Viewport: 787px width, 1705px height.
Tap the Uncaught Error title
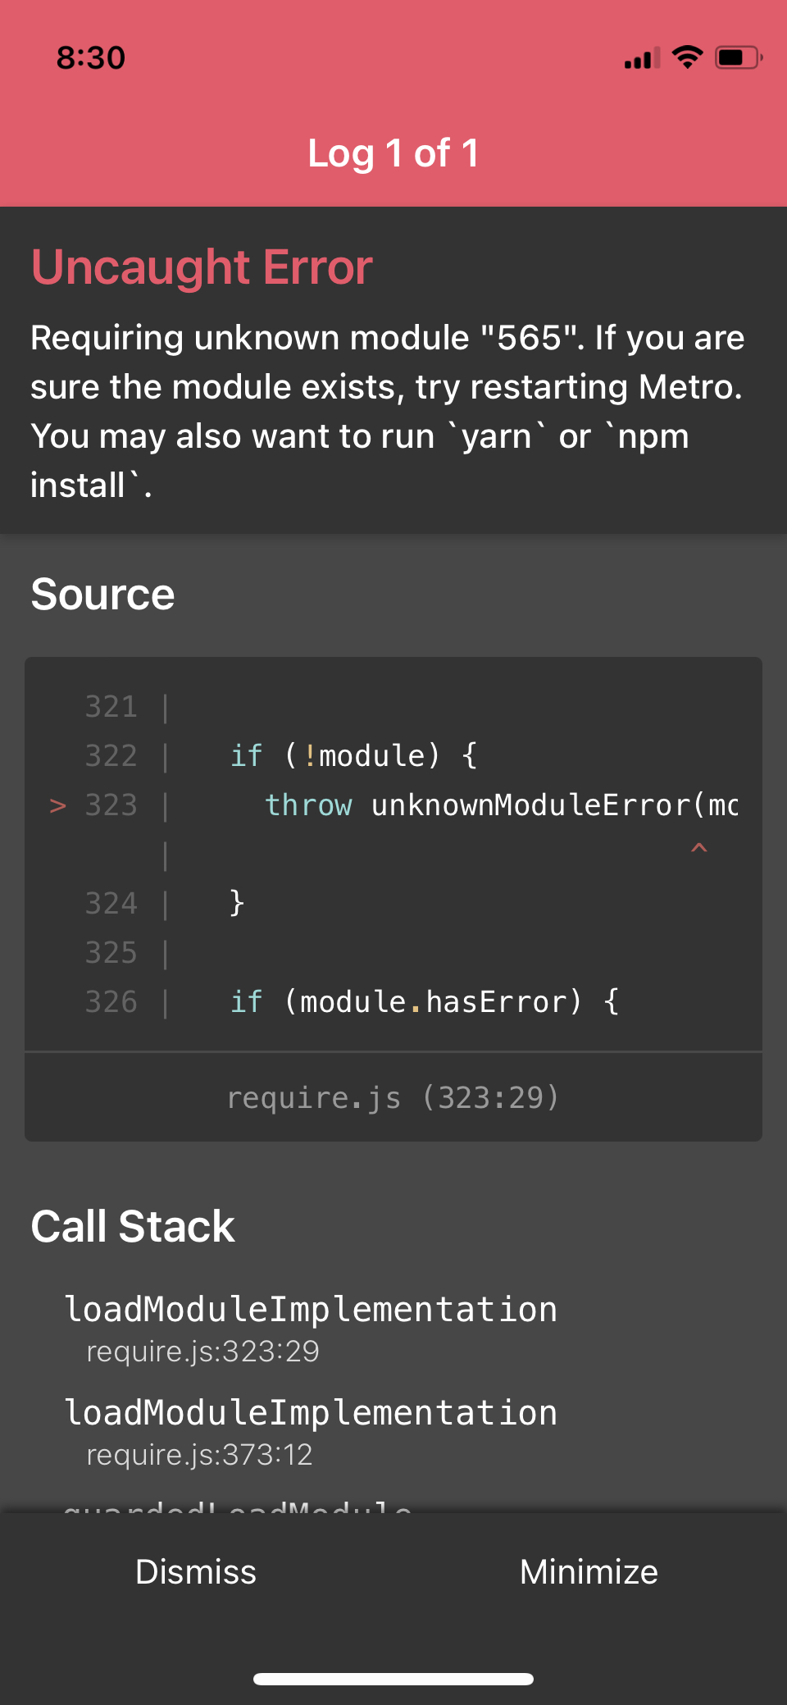coord(202,267)
